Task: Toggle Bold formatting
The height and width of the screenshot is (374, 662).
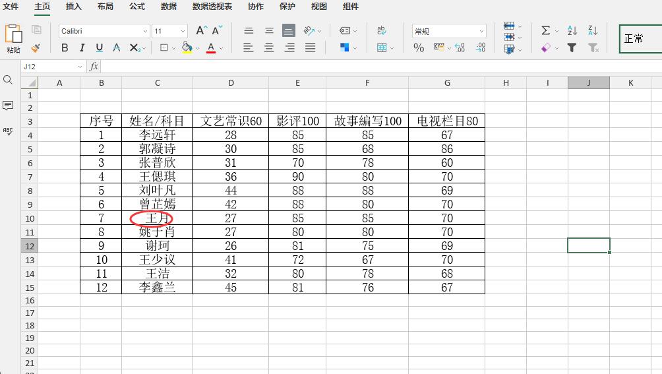Action: point(65,47)
